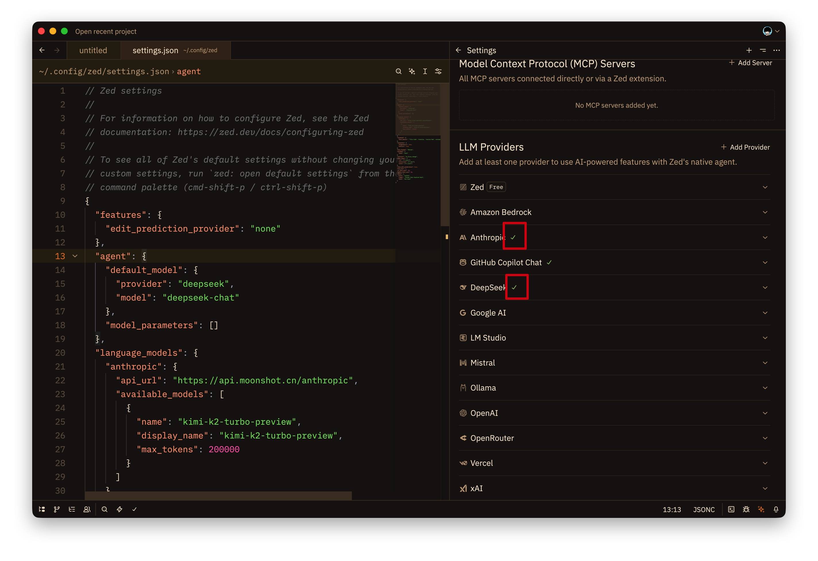Image resolution: width=818 pixels, height=561 pixels.
Task: Click Add Server button
Action: pos(751,63)
